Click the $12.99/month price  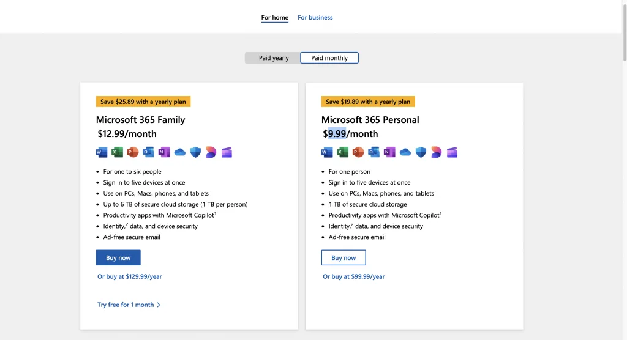click(x=127, y=134)
